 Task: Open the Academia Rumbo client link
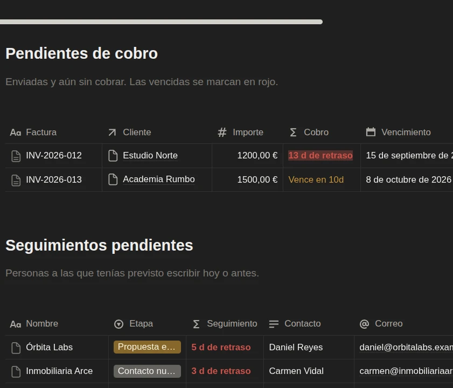tap(158, 179)
